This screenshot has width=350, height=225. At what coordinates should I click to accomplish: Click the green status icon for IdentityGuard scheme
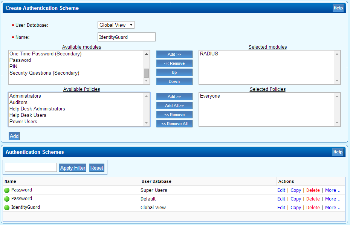tap(7, 208)
